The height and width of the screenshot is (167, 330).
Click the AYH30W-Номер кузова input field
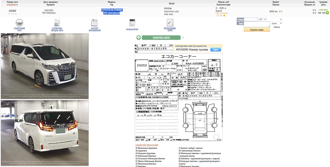point(193,50)
